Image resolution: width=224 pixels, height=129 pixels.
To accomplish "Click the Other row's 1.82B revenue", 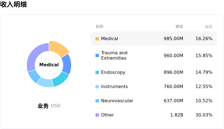I will pos(176,115).
